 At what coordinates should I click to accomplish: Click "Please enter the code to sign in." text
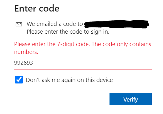[68, 32]
